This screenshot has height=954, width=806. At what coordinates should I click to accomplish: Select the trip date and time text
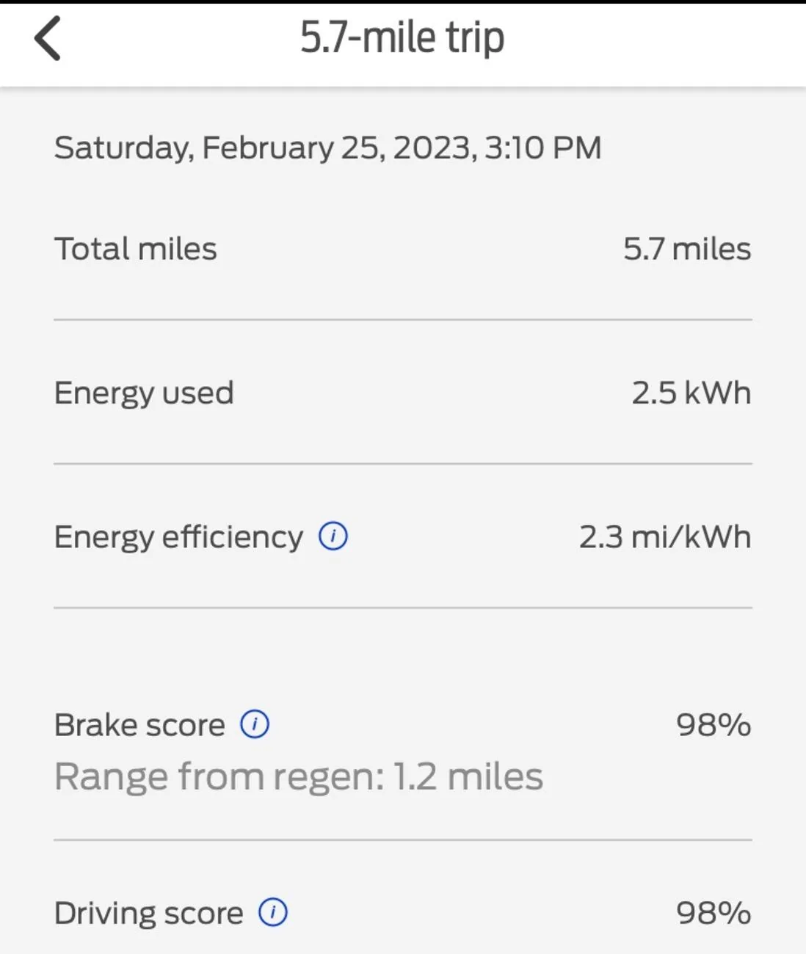327,148
